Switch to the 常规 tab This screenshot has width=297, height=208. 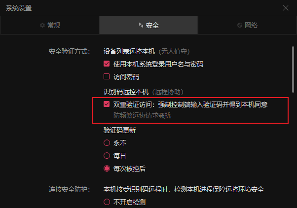(50, 25)
